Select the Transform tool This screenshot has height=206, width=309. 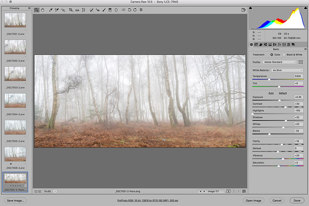pos(83,10)
